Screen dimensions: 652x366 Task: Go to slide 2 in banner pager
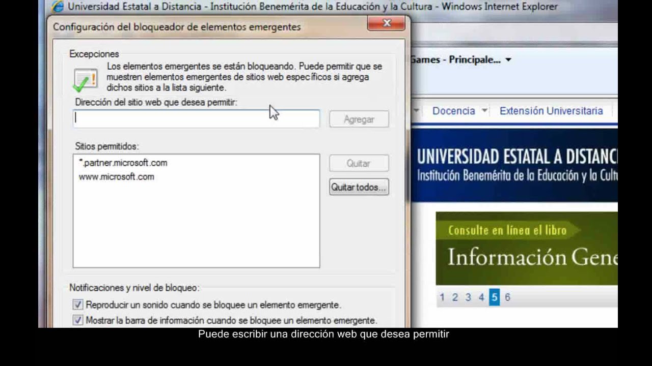455,297
